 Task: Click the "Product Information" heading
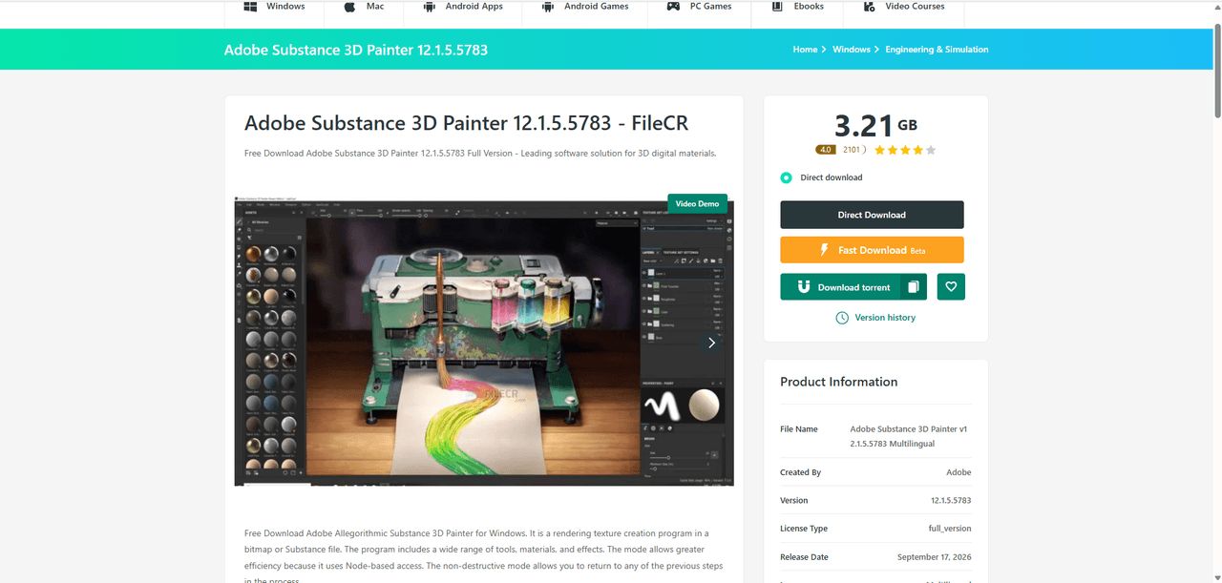(838, 382)
